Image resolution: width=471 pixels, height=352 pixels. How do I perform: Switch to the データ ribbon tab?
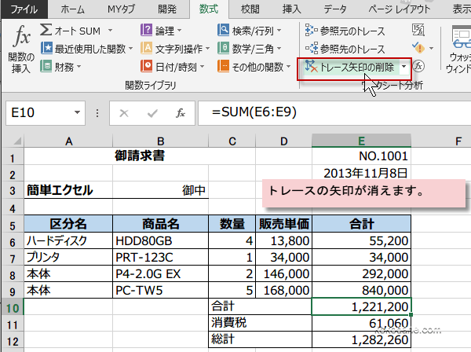335,9
